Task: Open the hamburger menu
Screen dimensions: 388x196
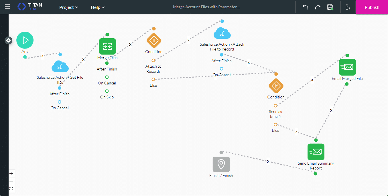Action: tap(7, 7)
